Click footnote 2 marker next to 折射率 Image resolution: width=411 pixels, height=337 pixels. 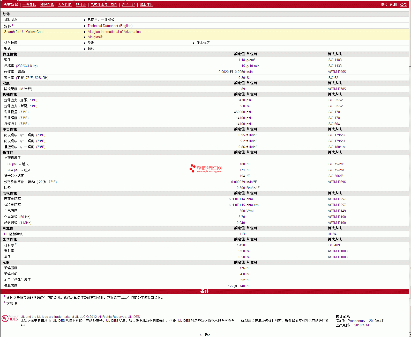[x=16, y=244]
